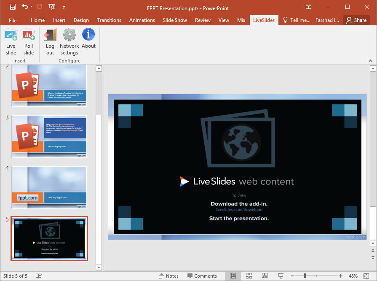Open Ribbon Display Options

click(308, 7)
